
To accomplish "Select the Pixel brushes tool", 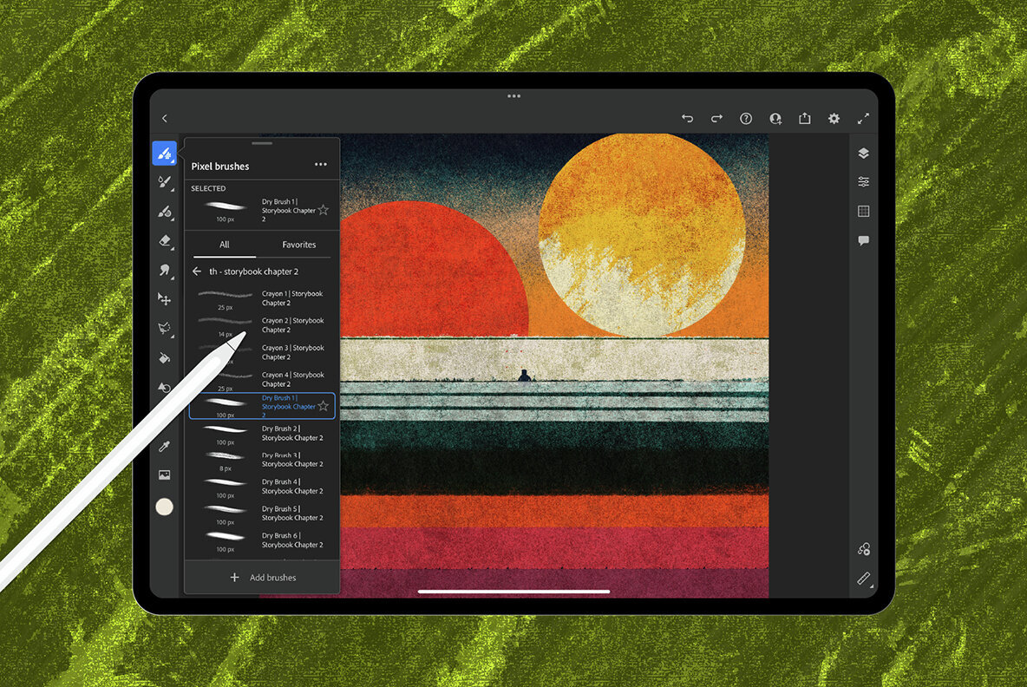I will click(164, 153).
